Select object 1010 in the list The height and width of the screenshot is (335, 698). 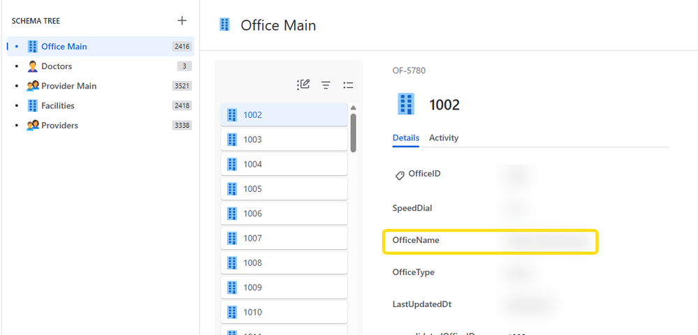[284, 312]
